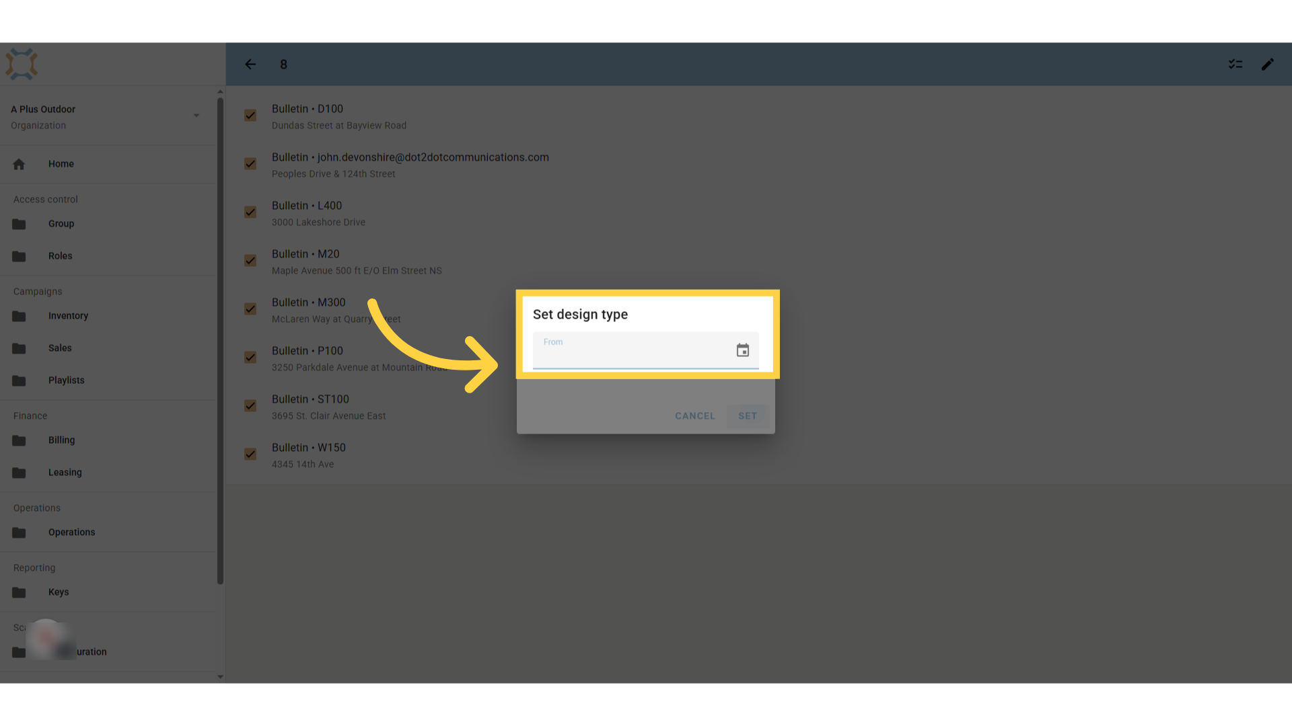The image size is (1292, 726).
Task: Click the select-all checklist icon
Action: [x=1235, y=65]
